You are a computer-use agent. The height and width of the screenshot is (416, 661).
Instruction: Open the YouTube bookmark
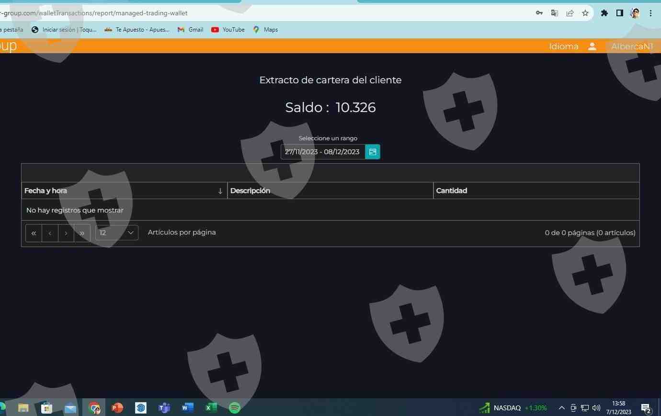click(228, 30)
